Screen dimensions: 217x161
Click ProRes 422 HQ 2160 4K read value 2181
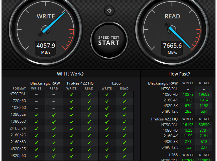point(204,136)
